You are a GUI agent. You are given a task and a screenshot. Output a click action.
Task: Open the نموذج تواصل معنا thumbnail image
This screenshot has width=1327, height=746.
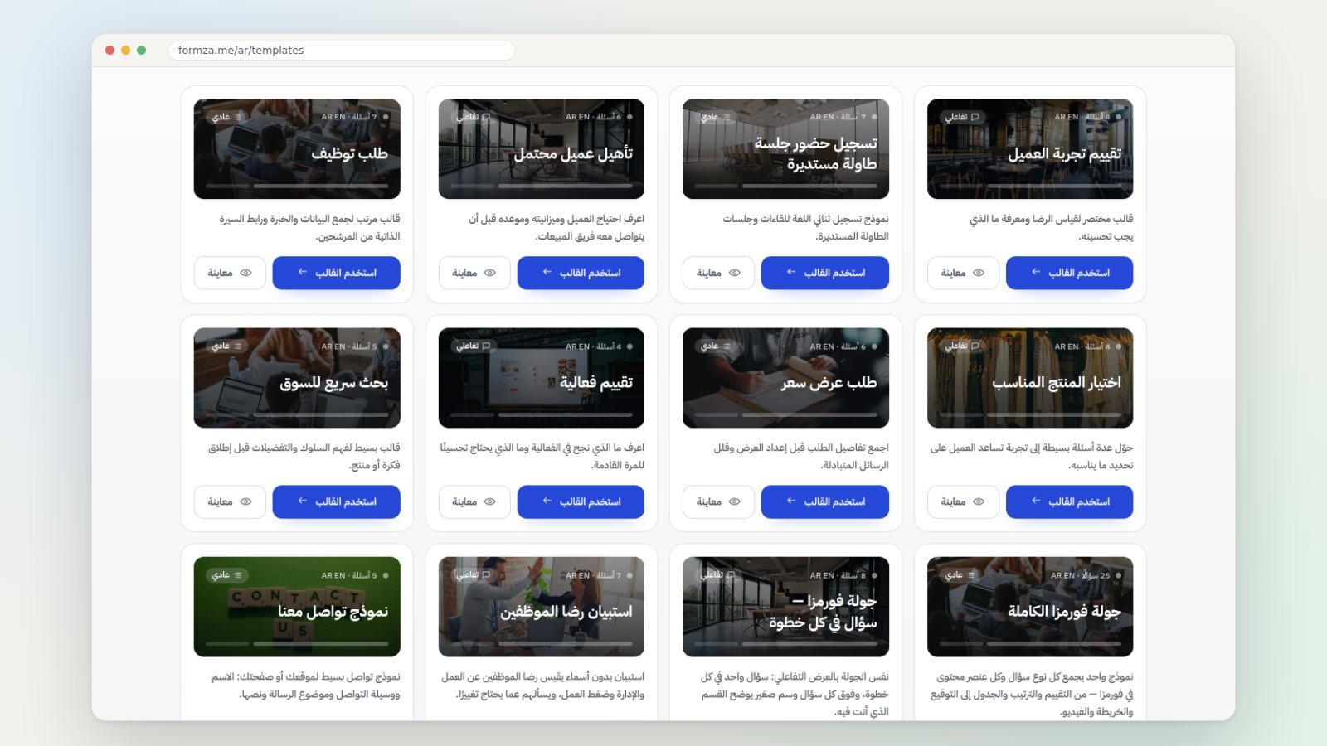[297, 607]
